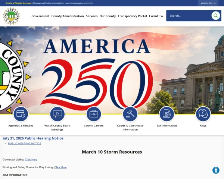
Task: Click the Kankakee County seal logo
Action: 11,16
